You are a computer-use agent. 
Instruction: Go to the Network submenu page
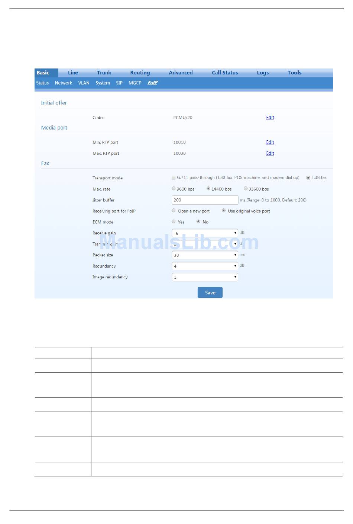point(64,83)
